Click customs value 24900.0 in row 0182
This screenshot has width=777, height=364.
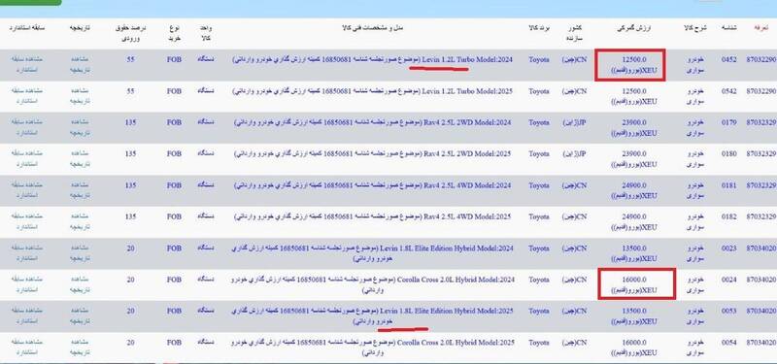tap(634, 216)
